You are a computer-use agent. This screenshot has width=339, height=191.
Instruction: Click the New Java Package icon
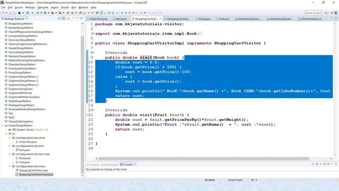click(68, 13)
